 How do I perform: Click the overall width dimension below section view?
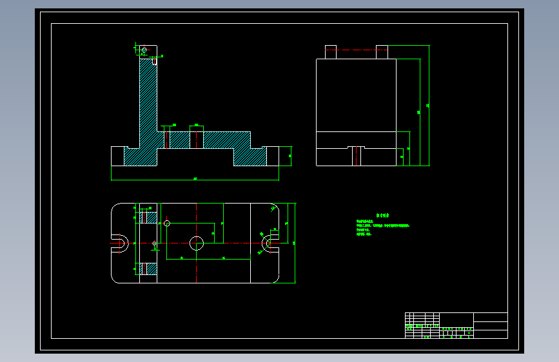click(x=195, y=180)
